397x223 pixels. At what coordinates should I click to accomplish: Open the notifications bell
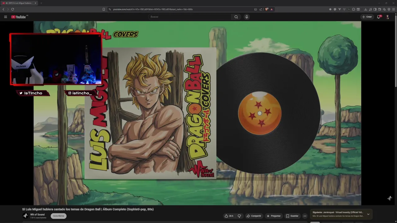pyautogui.click(x=379, y=17)
